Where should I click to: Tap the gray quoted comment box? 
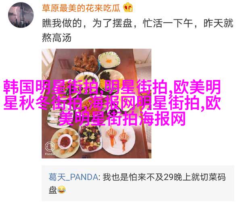coord(138,183)
